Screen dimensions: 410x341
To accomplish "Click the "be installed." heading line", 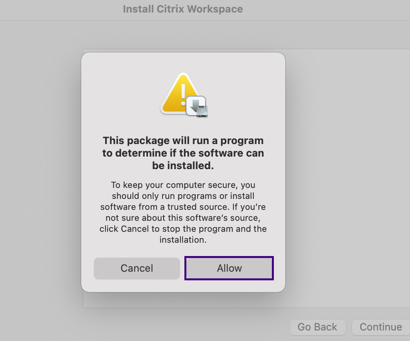I will click(183, 166).
